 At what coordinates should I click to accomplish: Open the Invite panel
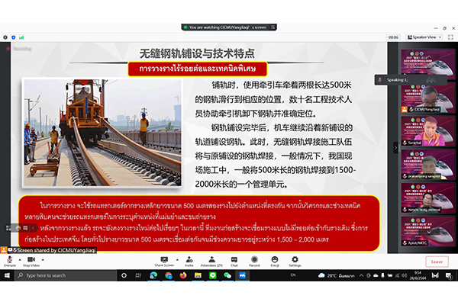point(188,260)
